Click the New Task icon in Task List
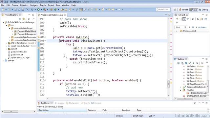 click(177, 19)
